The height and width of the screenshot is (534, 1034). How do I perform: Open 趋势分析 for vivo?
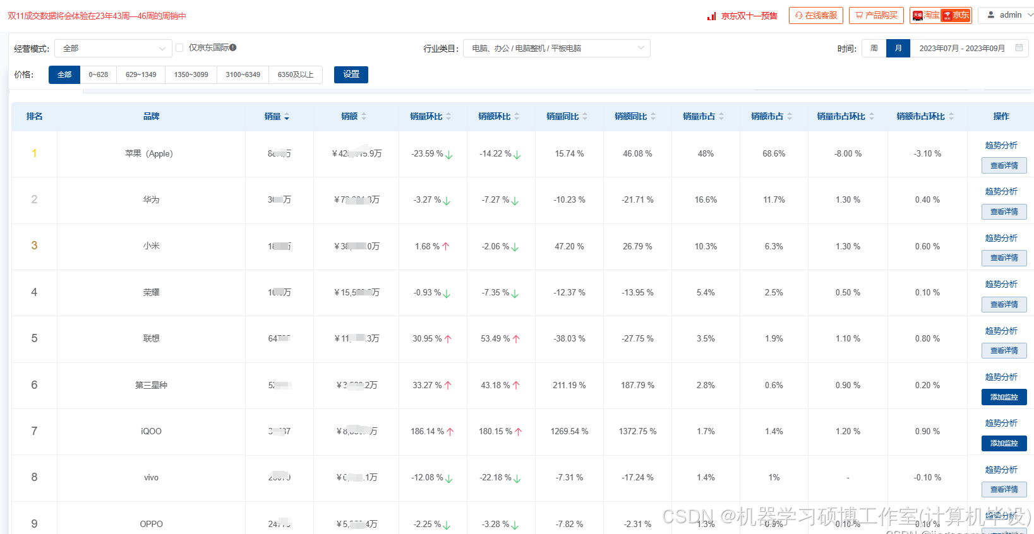click(1001, 470)
